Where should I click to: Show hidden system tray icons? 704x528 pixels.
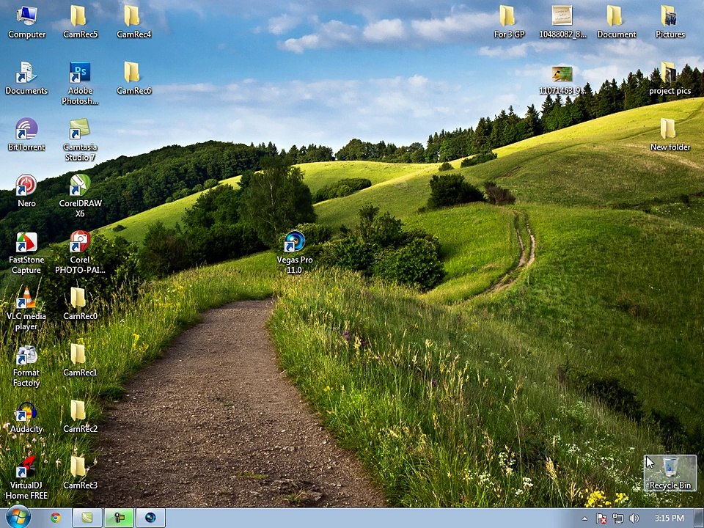point(584,518)
